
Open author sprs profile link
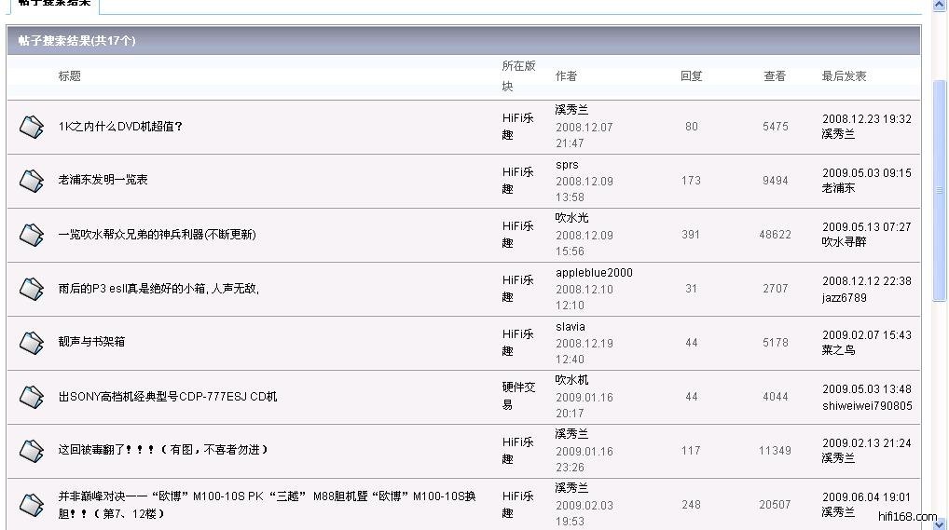click(567, 165)
